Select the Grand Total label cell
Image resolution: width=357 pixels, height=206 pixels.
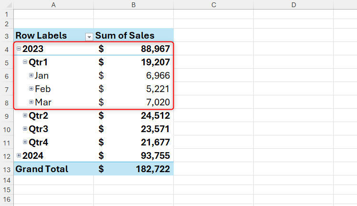42,169
